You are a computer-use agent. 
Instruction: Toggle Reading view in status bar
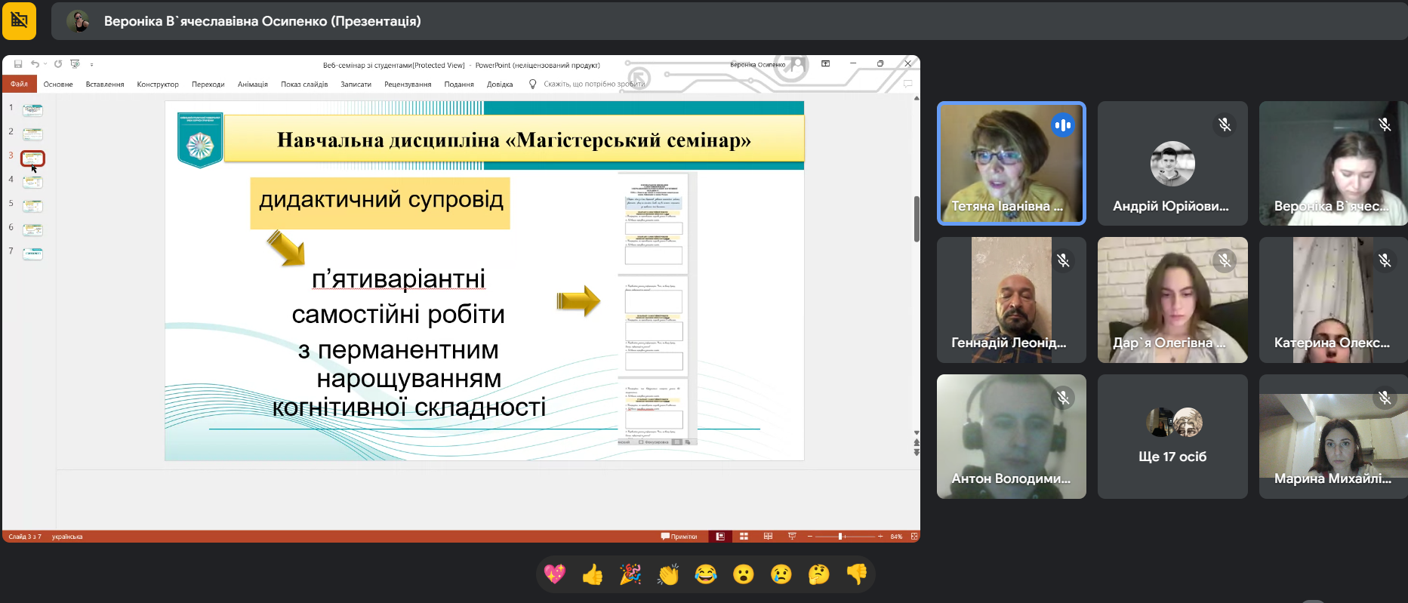(768, 537)
